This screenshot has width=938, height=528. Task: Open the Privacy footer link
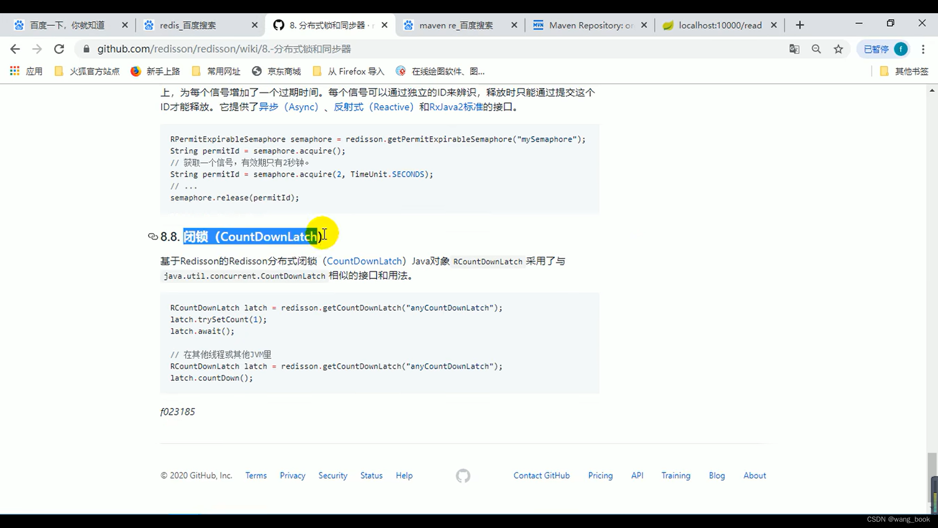293,475
